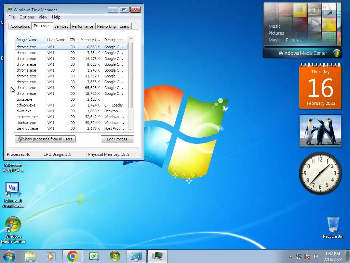Select the Recycle Bin desktop icon
The height and width of the screenshot is (263, 350).
pos(333,227)
